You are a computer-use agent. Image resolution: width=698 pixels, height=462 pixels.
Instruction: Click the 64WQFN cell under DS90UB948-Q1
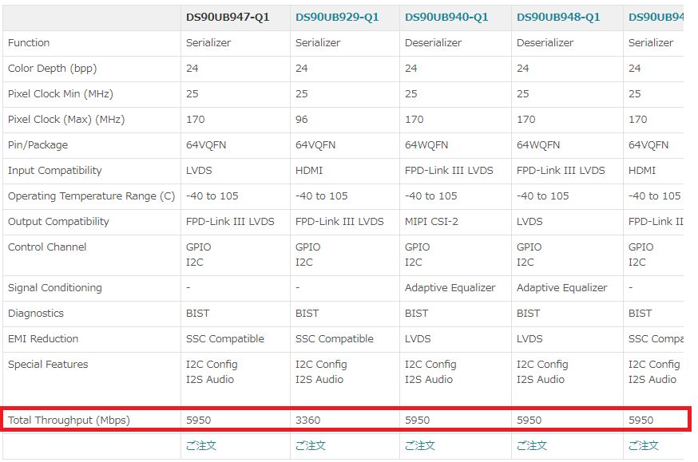(538, 145)
